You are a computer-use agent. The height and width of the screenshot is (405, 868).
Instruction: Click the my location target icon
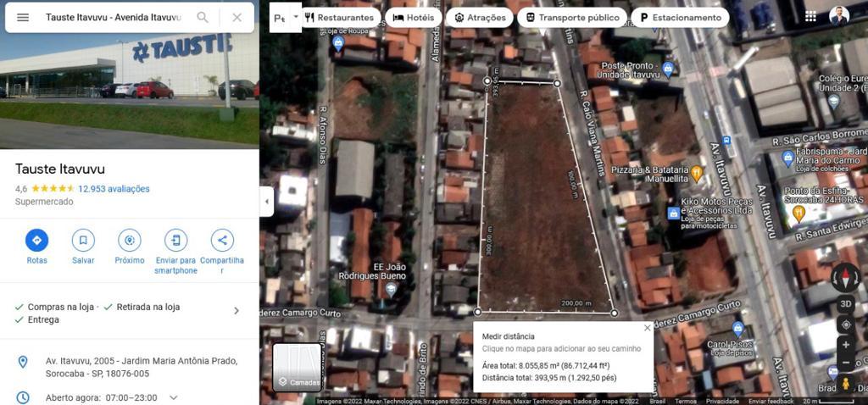846,325
